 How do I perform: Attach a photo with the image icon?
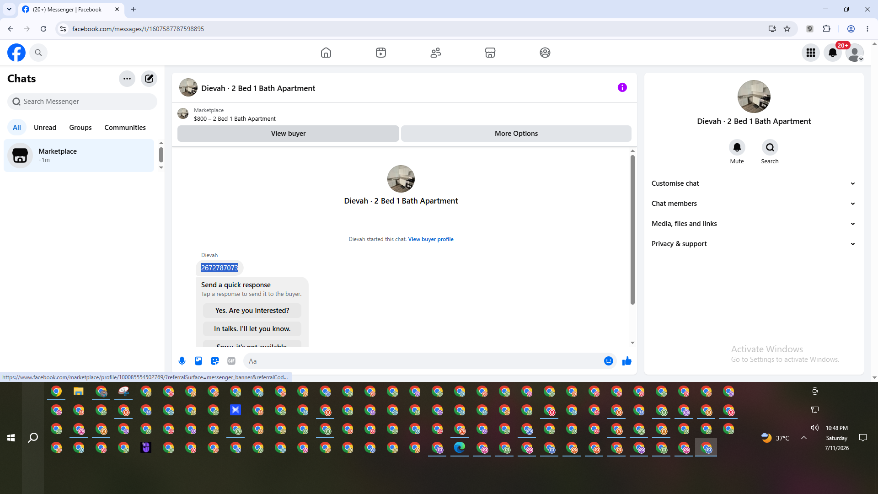coord(198,361)
